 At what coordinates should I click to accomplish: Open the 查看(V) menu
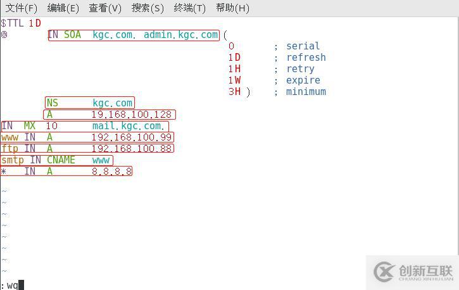105,8
